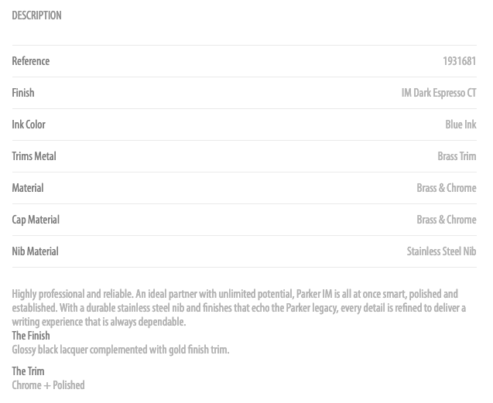Click the Ink Color label

coord(29,125)
